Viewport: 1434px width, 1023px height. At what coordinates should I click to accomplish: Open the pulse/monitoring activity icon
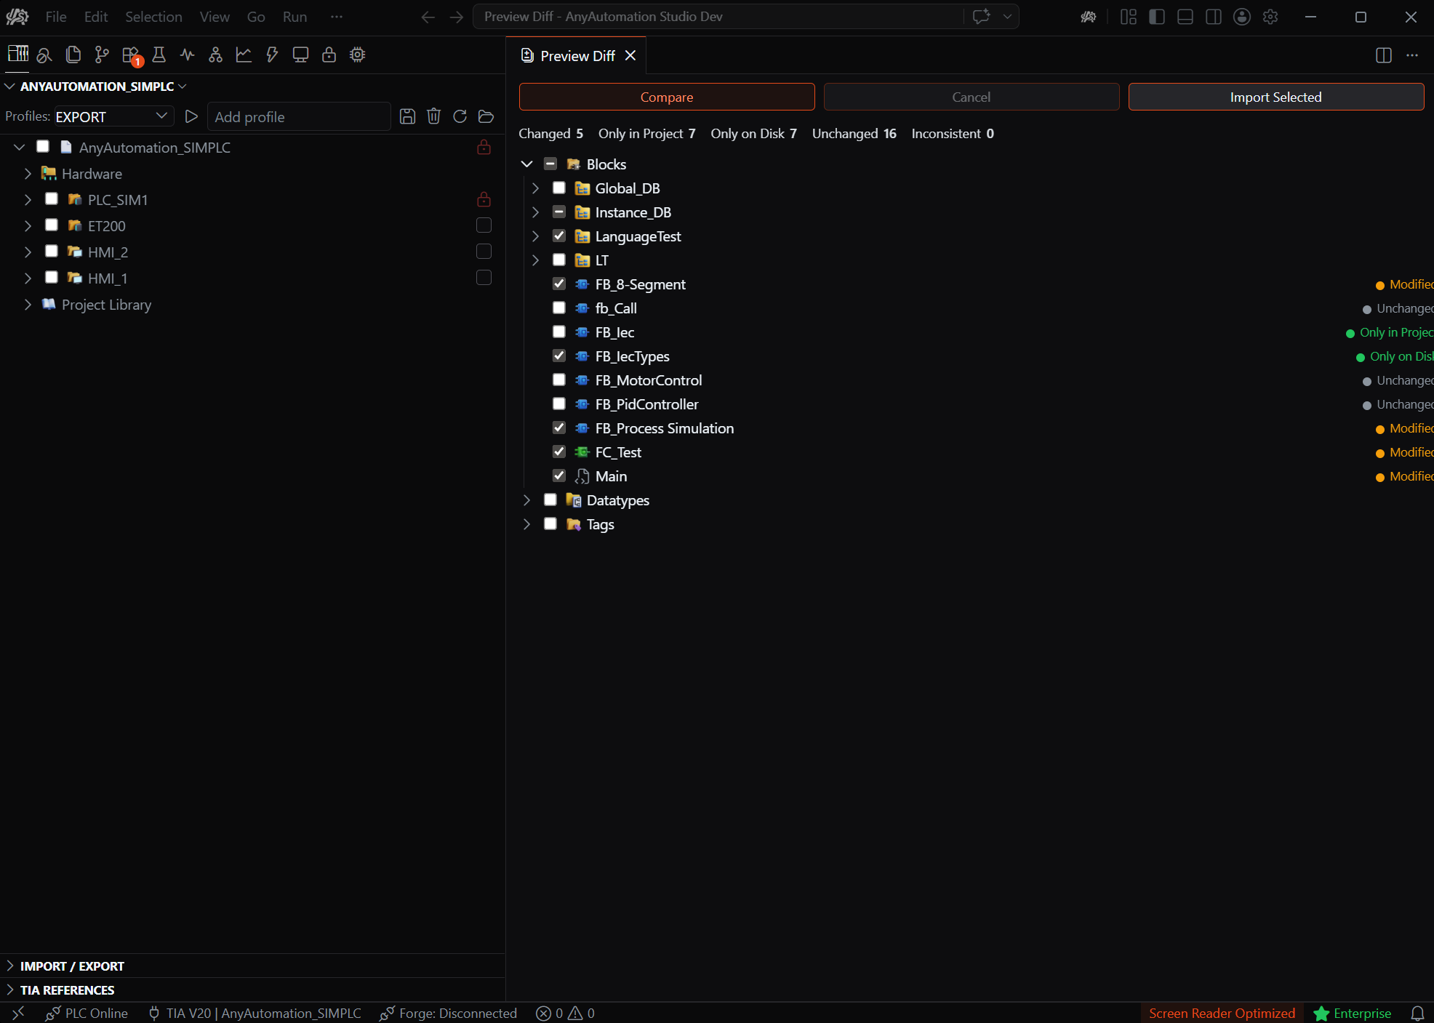[x=188, y=55]
